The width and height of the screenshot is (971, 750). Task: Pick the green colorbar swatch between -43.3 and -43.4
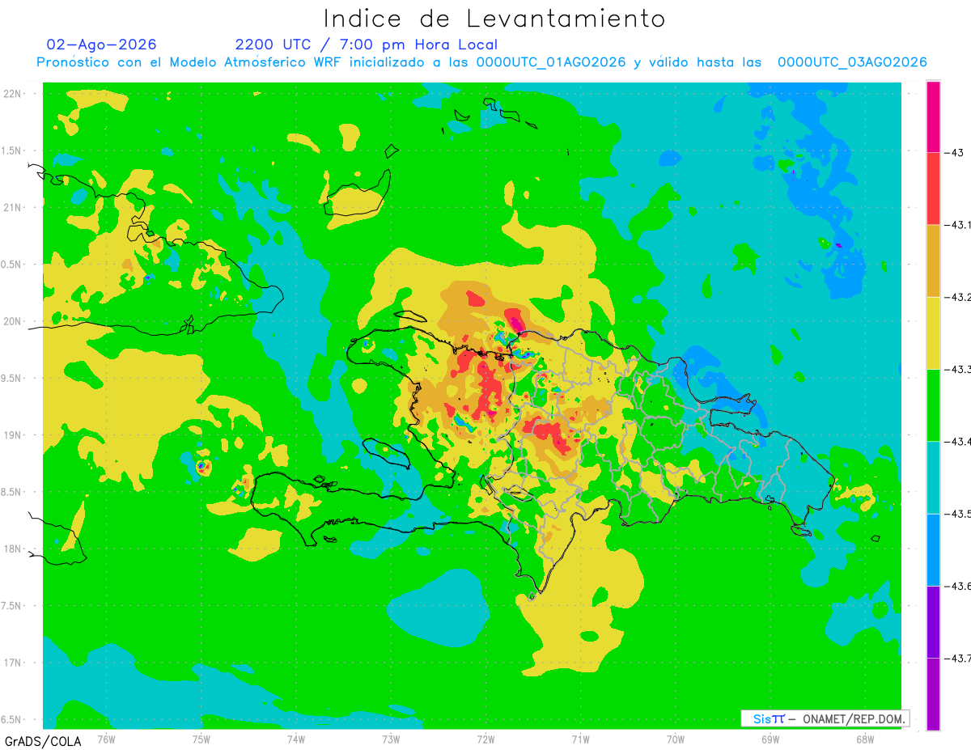point(933,405)
